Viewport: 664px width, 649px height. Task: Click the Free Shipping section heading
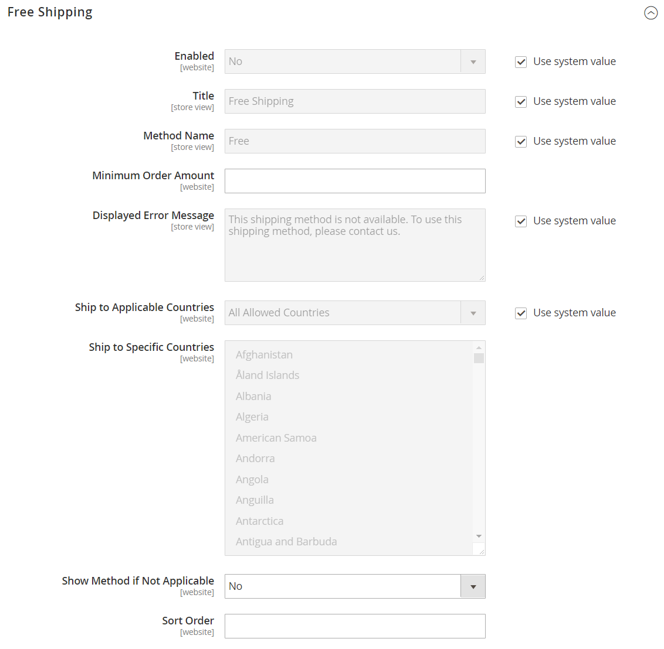(x=50, y=12)
